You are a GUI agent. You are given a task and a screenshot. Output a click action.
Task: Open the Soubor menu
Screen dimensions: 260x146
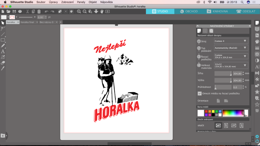coord(41,2)
